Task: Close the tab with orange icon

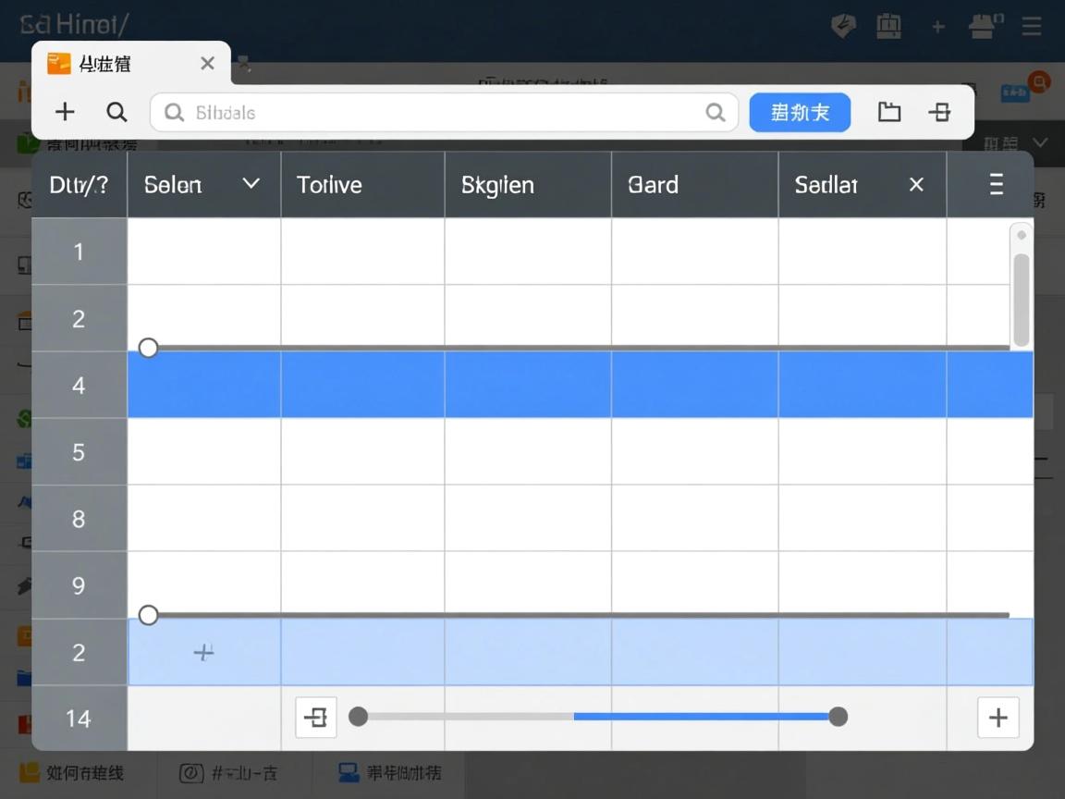Action: click(207, 63)
